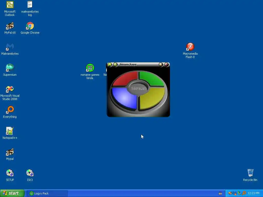263x197 pixels.
Task: Select the Notepad++ desktop shortcut
Action: 10,133
